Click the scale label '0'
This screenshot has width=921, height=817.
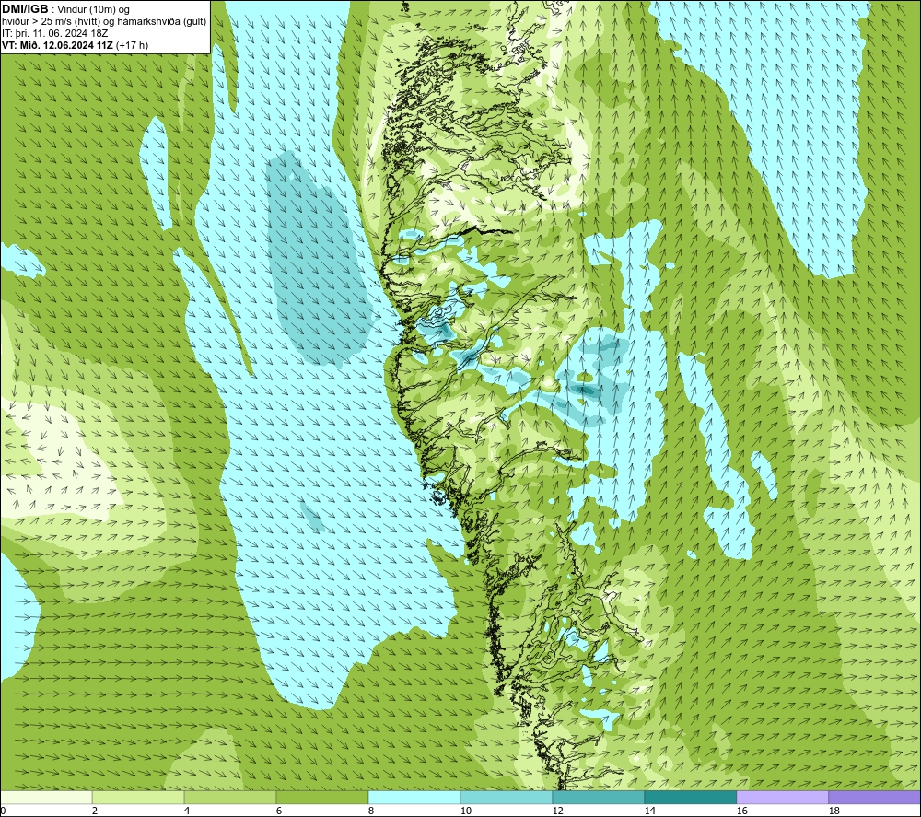click(x=3, y=811)
